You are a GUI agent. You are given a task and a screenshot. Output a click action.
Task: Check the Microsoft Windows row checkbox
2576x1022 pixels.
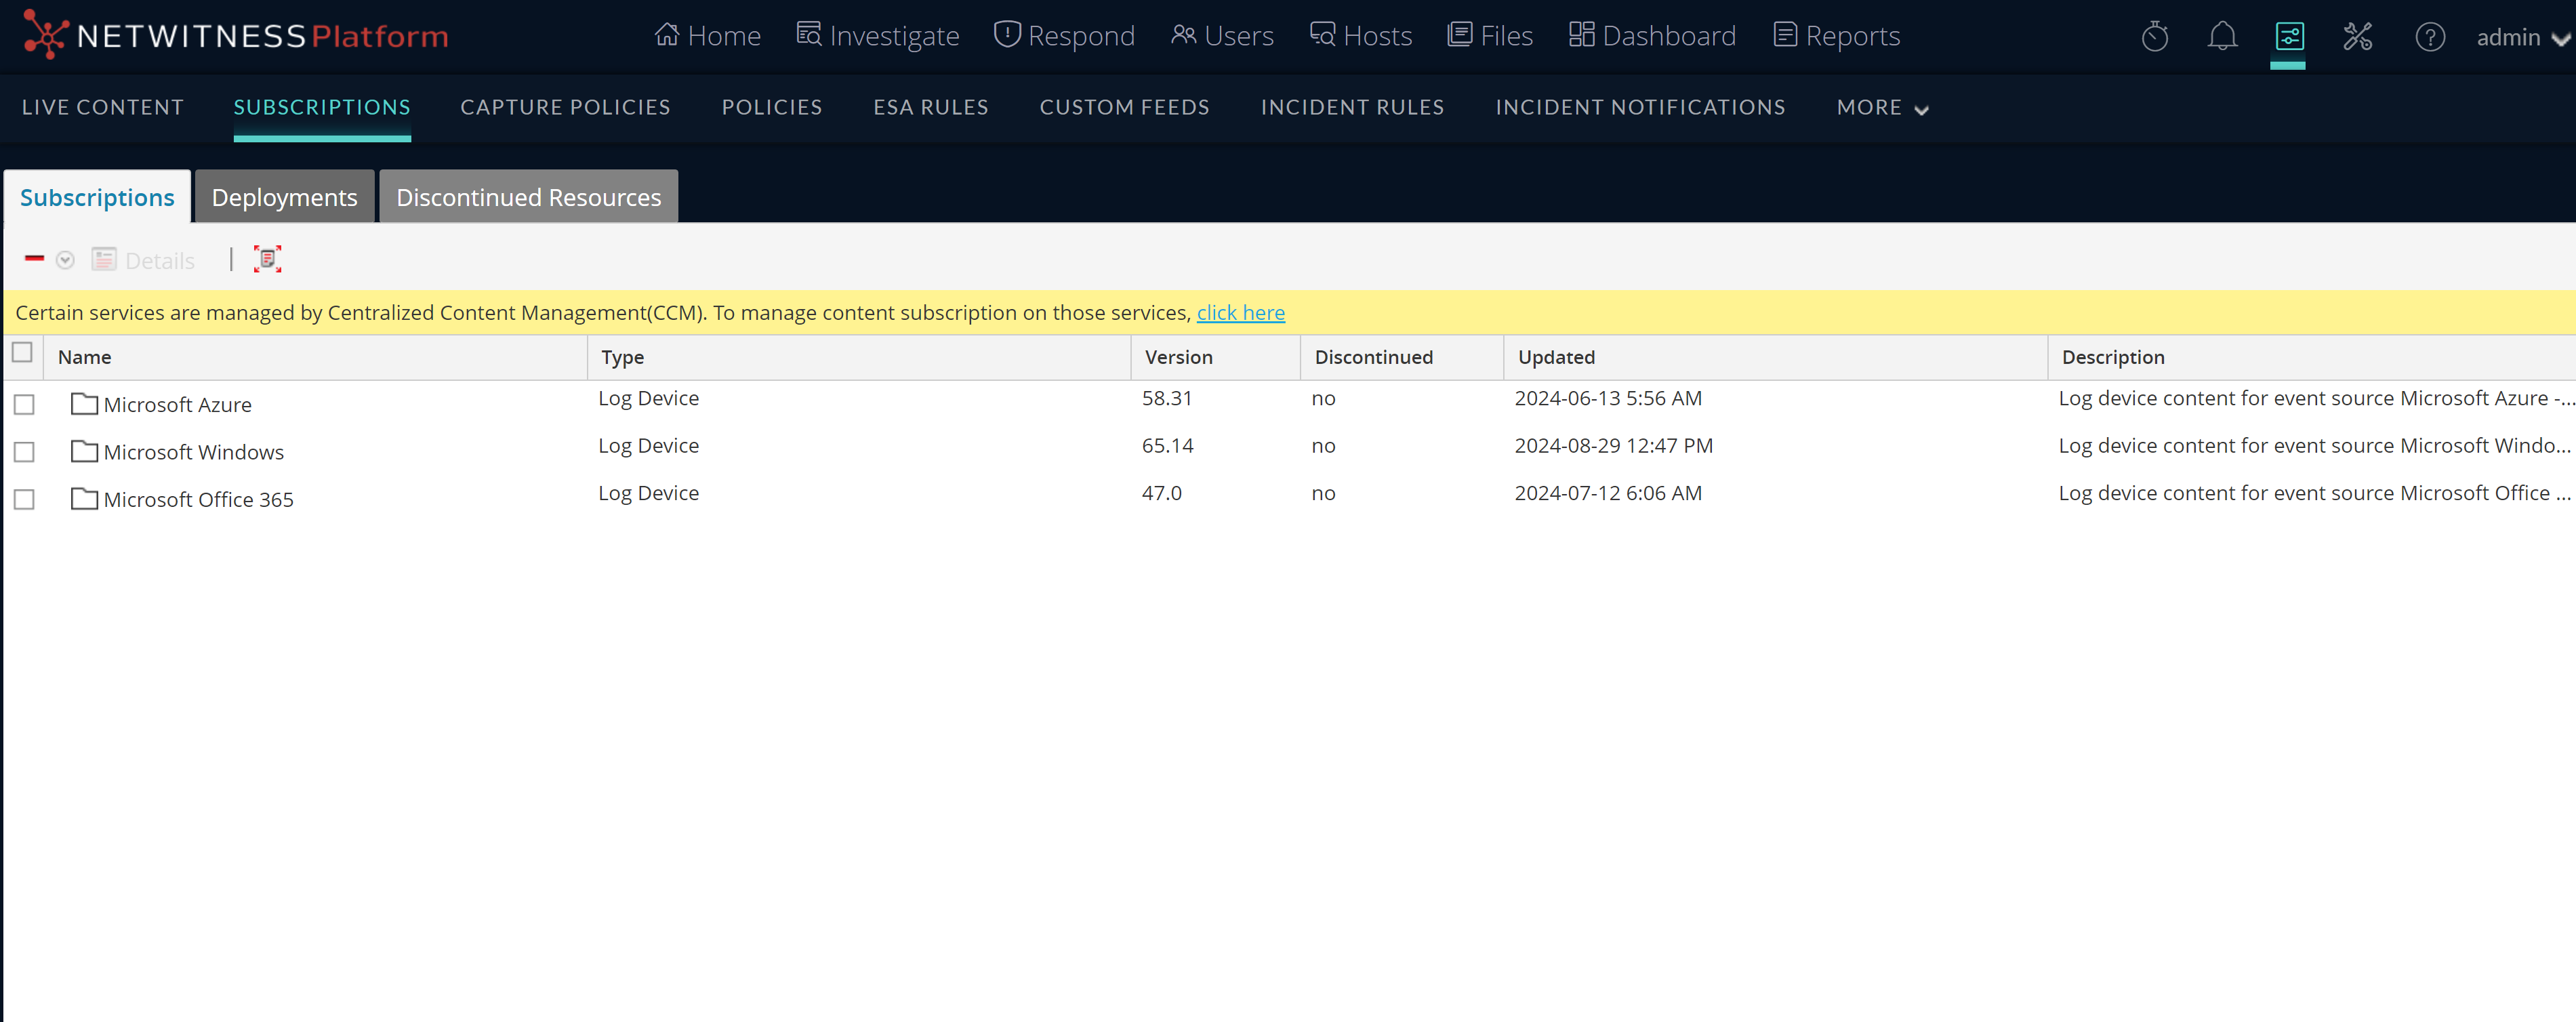click(24, 452)
